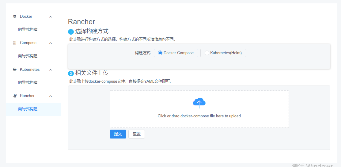Viewport: 341px width, 167px height.
Task: Click the blue 提交 submit button
Action: pos(118,134)
